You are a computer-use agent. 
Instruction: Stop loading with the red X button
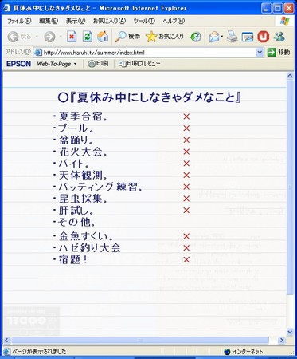click(x=72, y=37)
